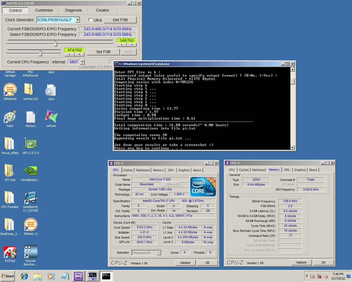Viewport: 352px width, 282px height.
Task: Click Validate in left CPU-Z window
Action: click(x=185, y=263)
